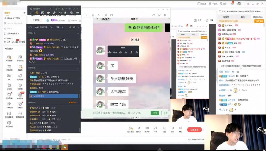This screenshot has width=266, height=151.
Task: Open the dark image thumbnail in chat
Action: pos(123,51)
